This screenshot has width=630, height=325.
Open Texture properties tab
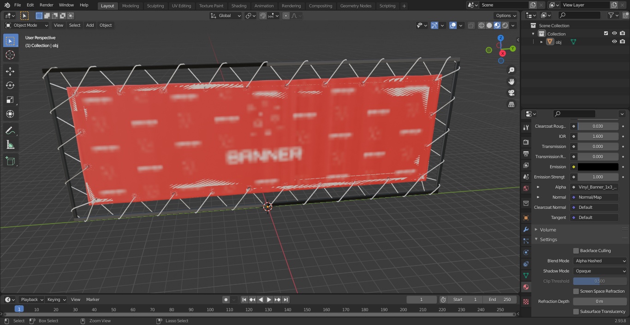[526, 301]
